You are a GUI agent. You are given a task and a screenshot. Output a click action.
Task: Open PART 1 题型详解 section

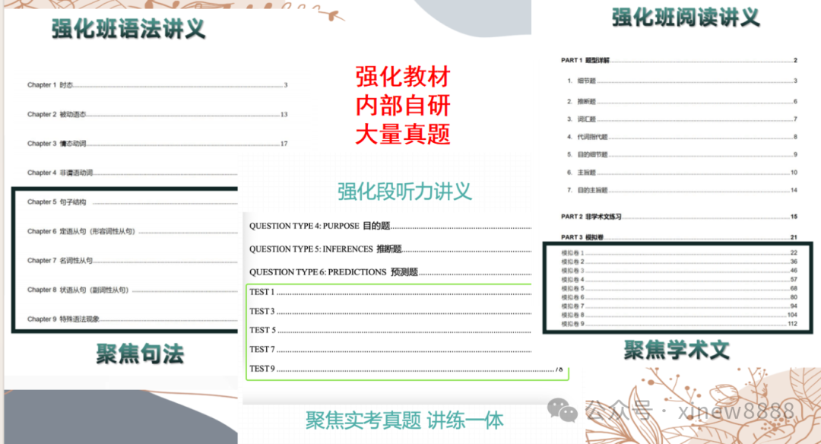click(x=585, y=60)
